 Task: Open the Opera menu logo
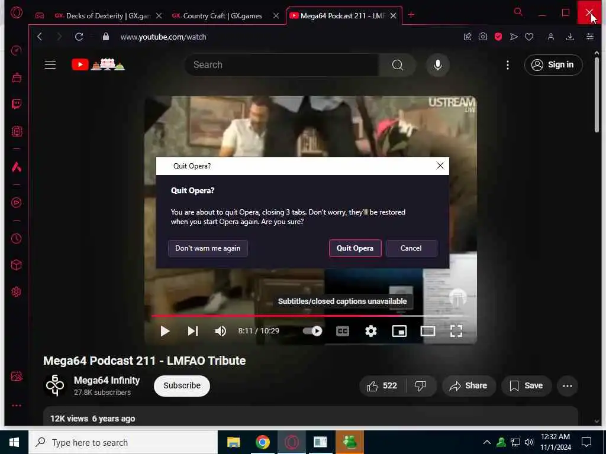pos(16,13)
